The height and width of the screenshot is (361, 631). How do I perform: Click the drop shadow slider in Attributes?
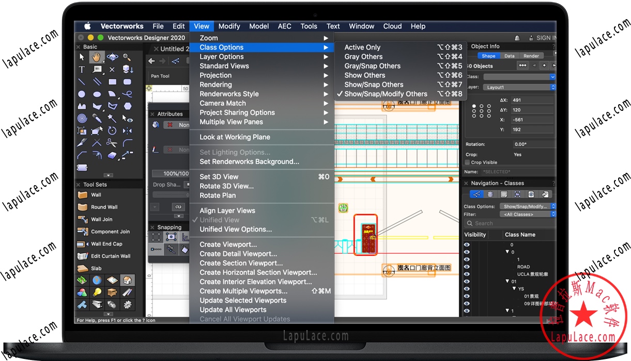pyautogui.click(x=171, y=195)
